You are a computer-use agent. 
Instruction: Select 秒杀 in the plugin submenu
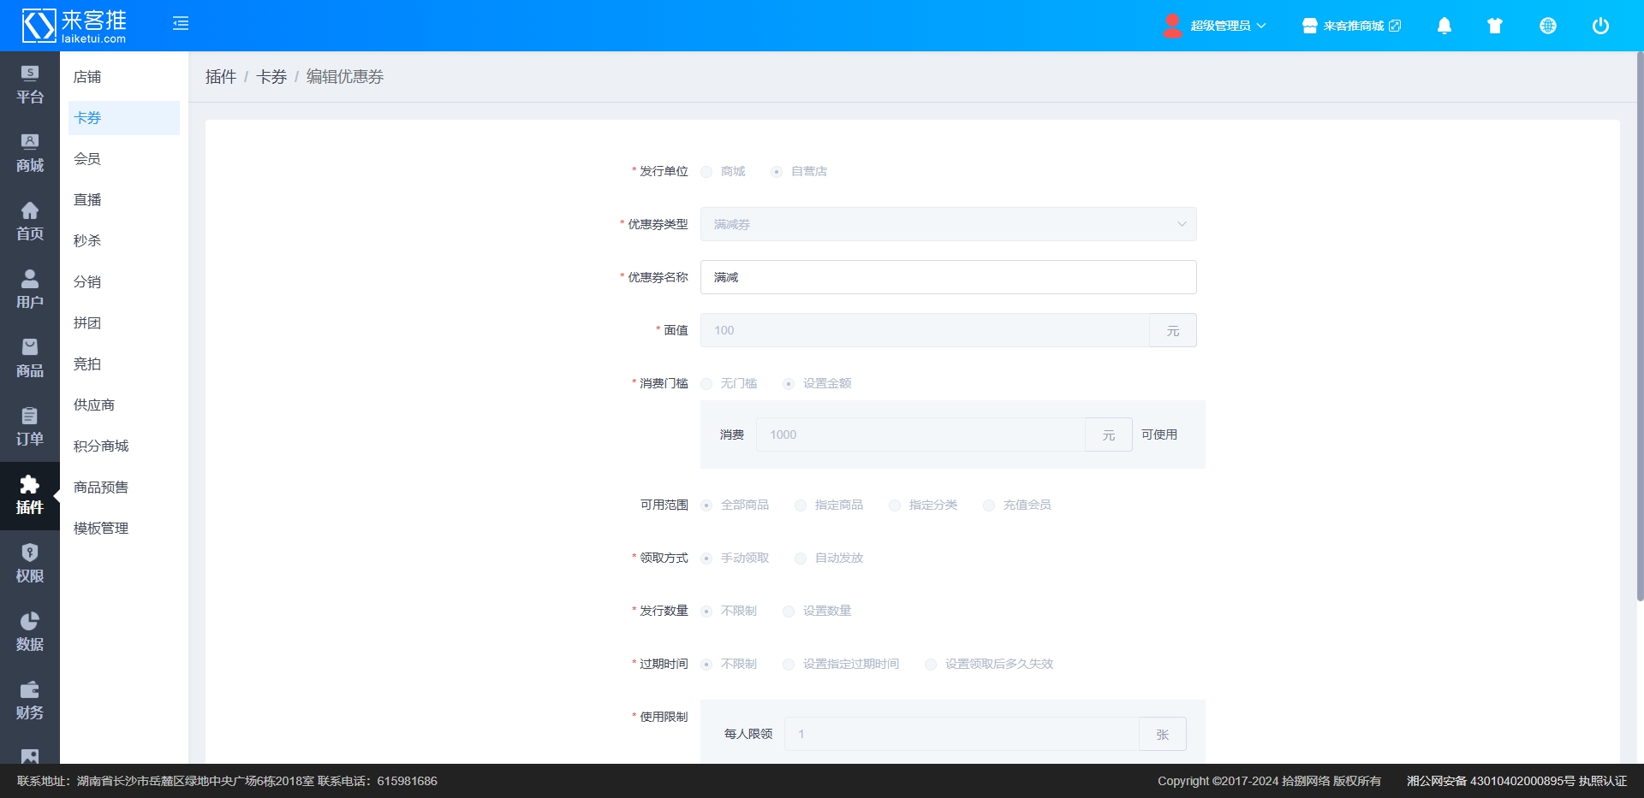point(87,241)
